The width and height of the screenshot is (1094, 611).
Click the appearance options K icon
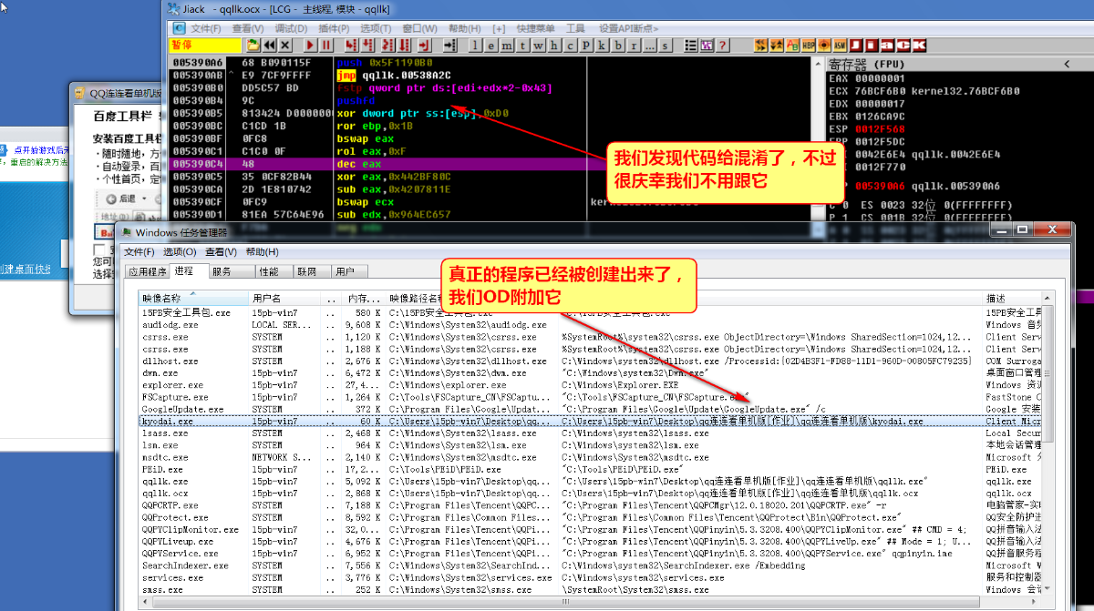click(707, 45)
